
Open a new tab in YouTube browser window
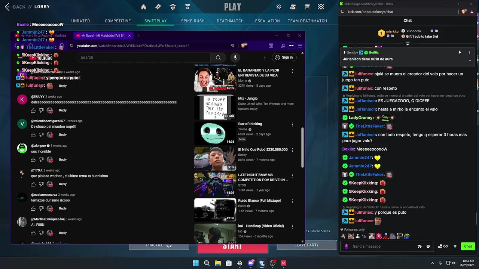click(138, 36)
